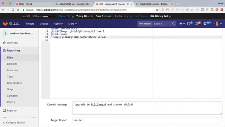Click the Commit message text area
The width and height of the screenshot is (225, 127).
click(x=147, y=108)
